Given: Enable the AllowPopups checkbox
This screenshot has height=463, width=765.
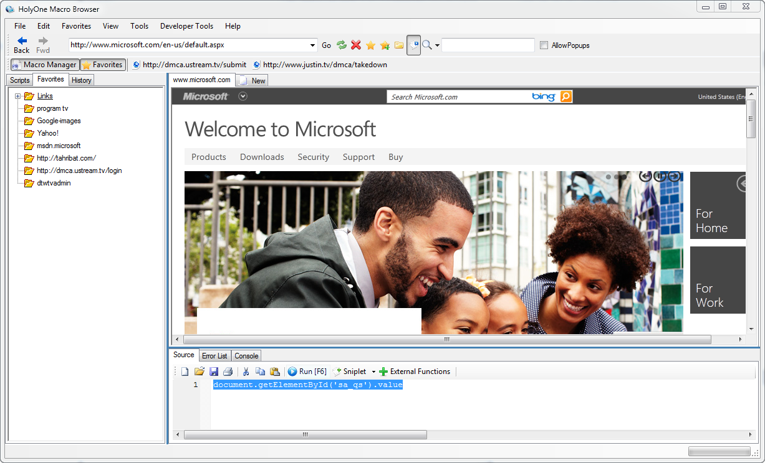Looking at the screenshot, I should (x=544, y=45).
